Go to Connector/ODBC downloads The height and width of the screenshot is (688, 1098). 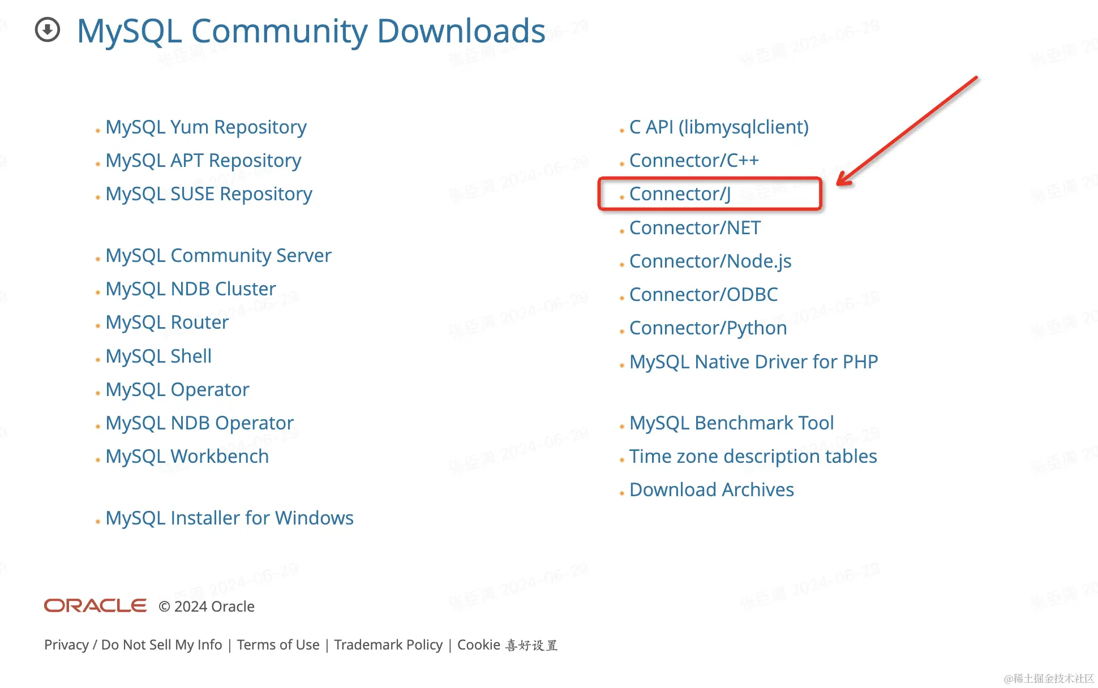click(703, 295)
